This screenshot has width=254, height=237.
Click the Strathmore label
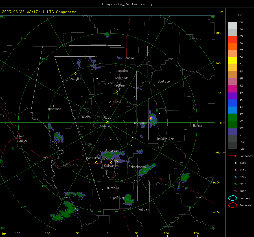137,167
